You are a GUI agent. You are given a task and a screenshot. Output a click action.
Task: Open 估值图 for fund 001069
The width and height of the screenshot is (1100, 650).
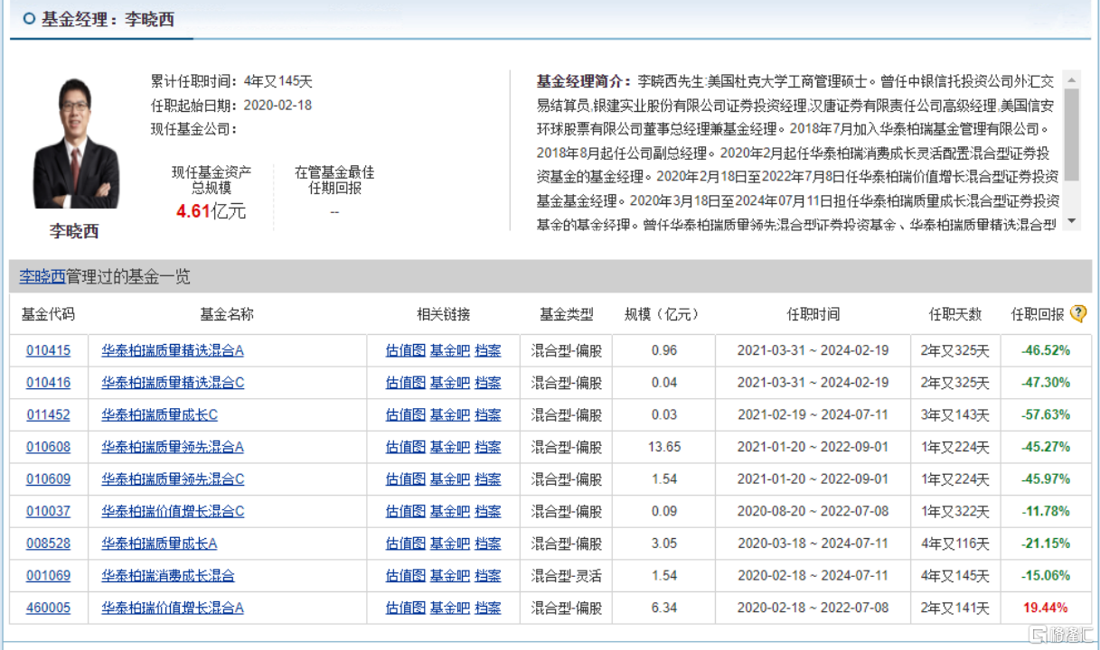(405, 575)
